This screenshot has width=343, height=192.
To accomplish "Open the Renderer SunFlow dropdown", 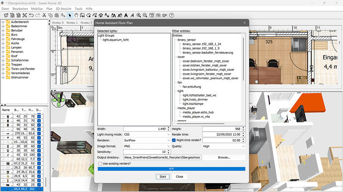I will [x=147, y=141].
